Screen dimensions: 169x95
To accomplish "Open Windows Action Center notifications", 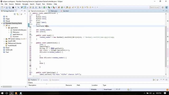I will tap(165, 93).
